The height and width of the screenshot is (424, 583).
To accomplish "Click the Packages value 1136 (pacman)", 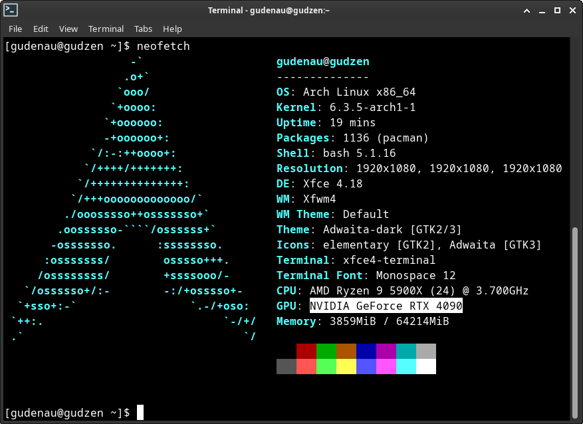I will pos(386,138).
